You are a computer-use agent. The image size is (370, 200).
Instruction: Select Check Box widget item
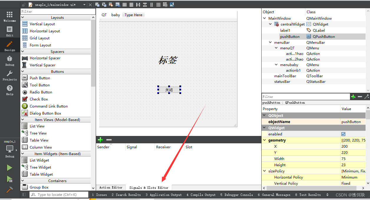[39, 99]
